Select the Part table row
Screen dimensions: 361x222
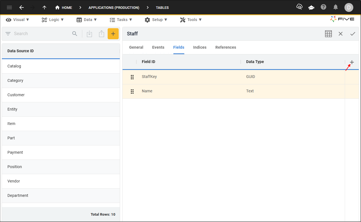[x=61, y=138]
